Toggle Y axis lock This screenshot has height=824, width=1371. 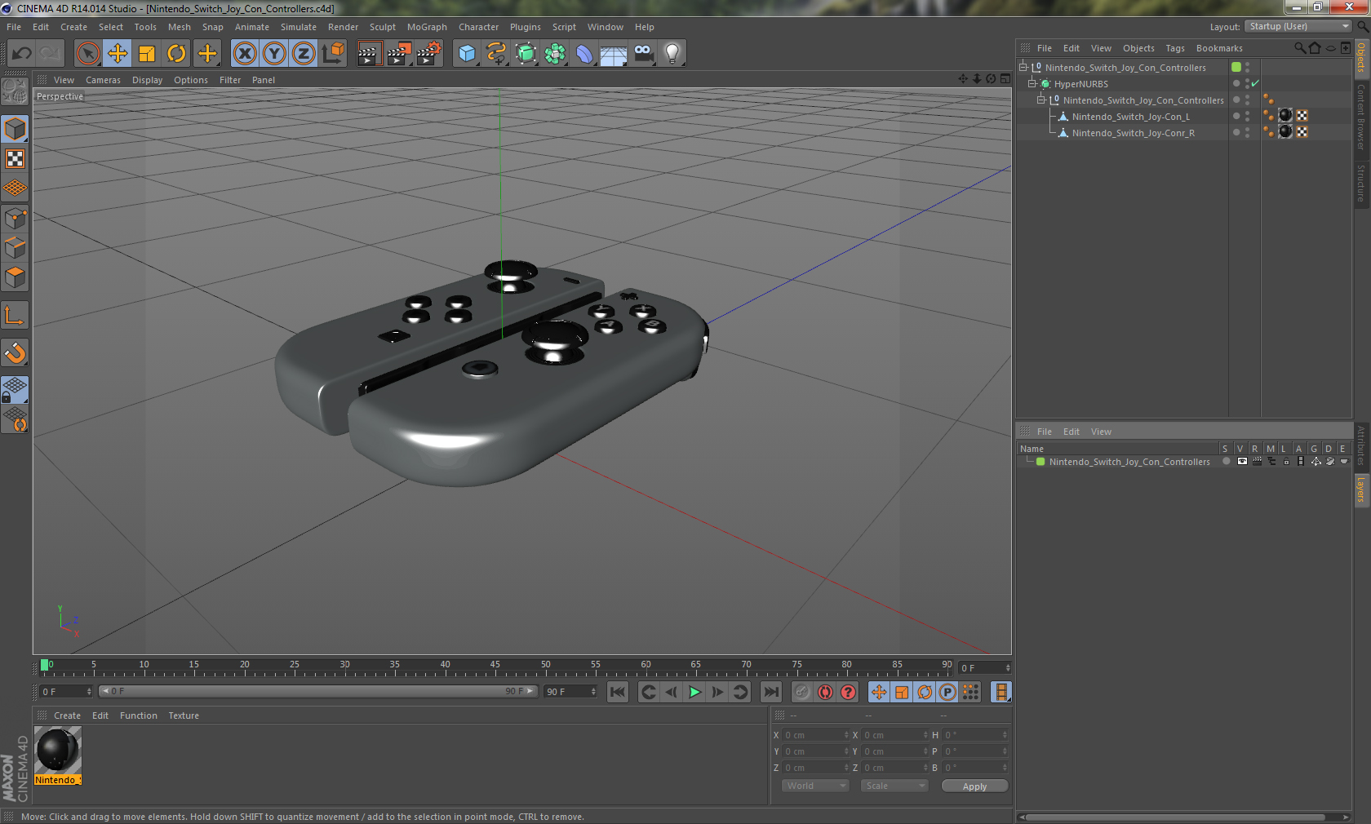(x=274, y=54)
